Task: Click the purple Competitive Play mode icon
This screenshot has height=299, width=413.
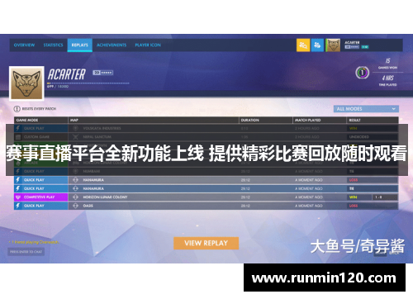Action: click(x=18, y=197)
